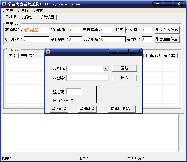Click inside the log text area
The height and width of the screenshot is (162, 187).
coord(90,132)
